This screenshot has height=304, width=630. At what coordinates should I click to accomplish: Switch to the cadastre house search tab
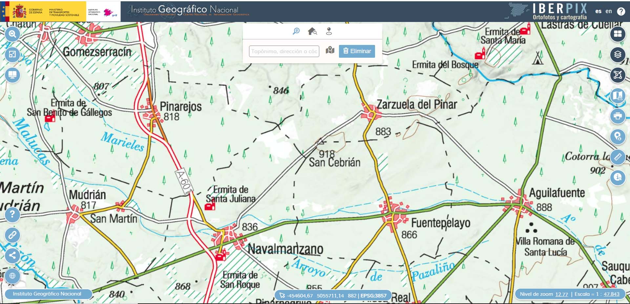312,31
